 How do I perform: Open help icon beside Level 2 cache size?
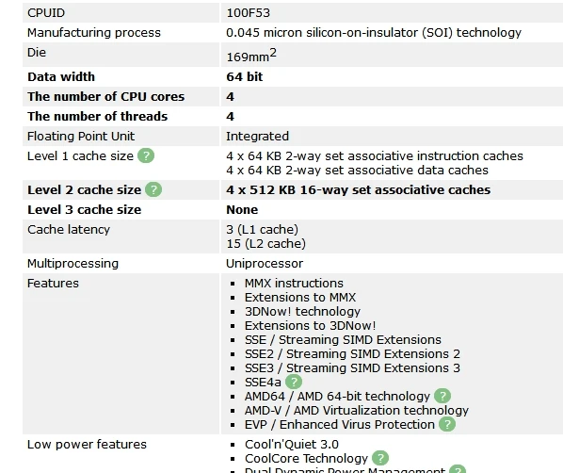pos(153,189)
